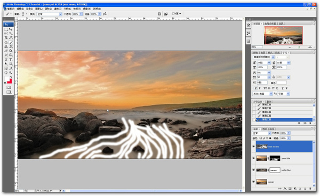Open leading dropdown showing 30

coord(289,63)
